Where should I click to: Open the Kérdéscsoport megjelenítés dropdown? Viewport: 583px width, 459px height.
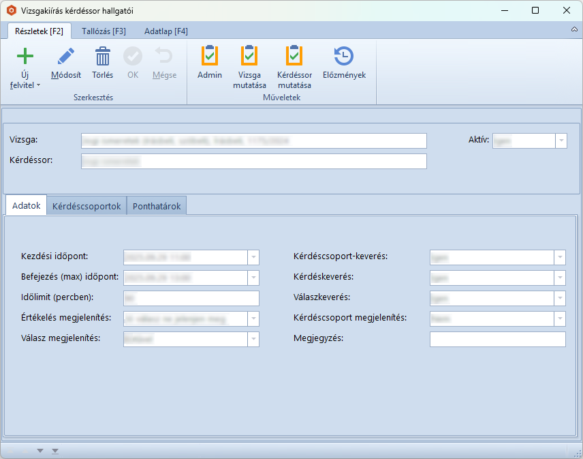560,319
